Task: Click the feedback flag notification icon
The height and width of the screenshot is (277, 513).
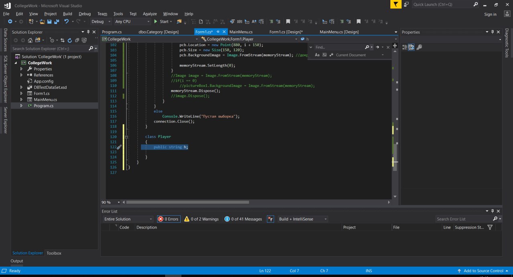Action: click(396, 4)
